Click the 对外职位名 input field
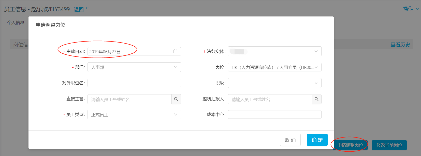This screenshot has width=421, height=156. 134,83
